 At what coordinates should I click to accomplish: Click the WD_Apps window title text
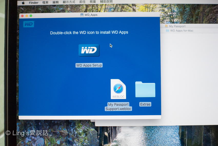coord(91,15)
